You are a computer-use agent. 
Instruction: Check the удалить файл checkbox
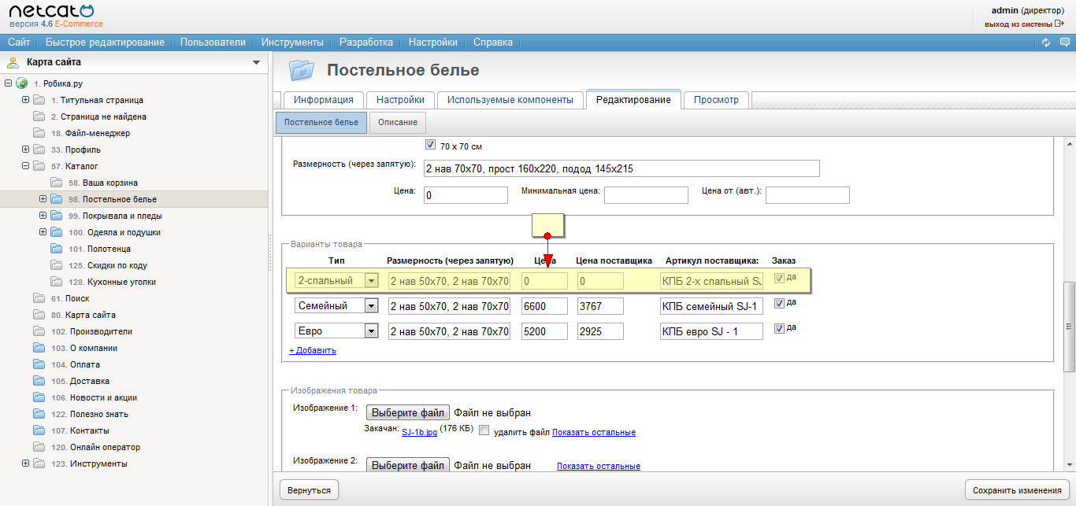coord(484,430)
